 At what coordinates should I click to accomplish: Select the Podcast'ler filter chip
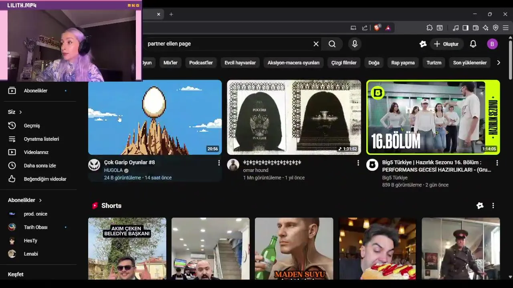coord(201,63)
